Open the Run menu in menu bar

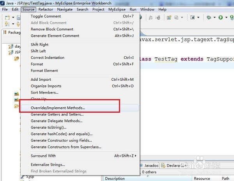tap(133, 9)
